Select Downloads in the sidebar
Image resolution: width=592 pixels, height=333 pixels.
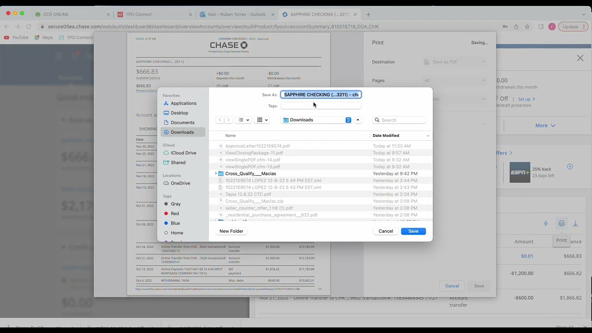183,132
